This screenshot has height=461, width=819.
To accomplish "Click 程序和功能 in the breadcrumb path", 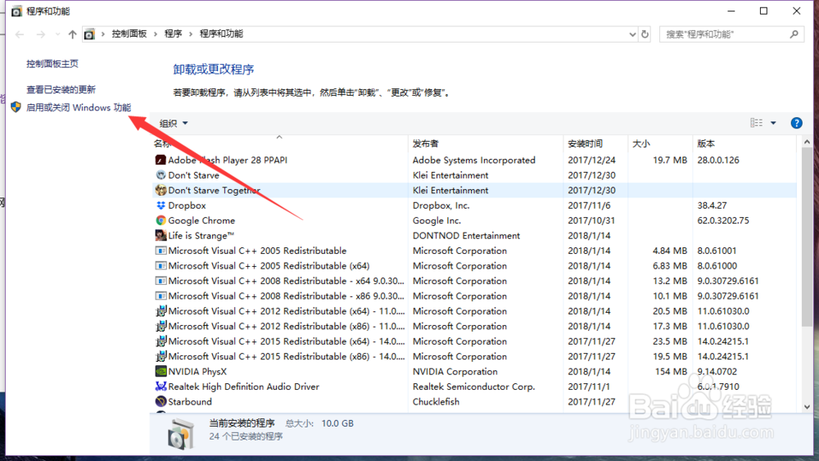I will coord(221,34).
